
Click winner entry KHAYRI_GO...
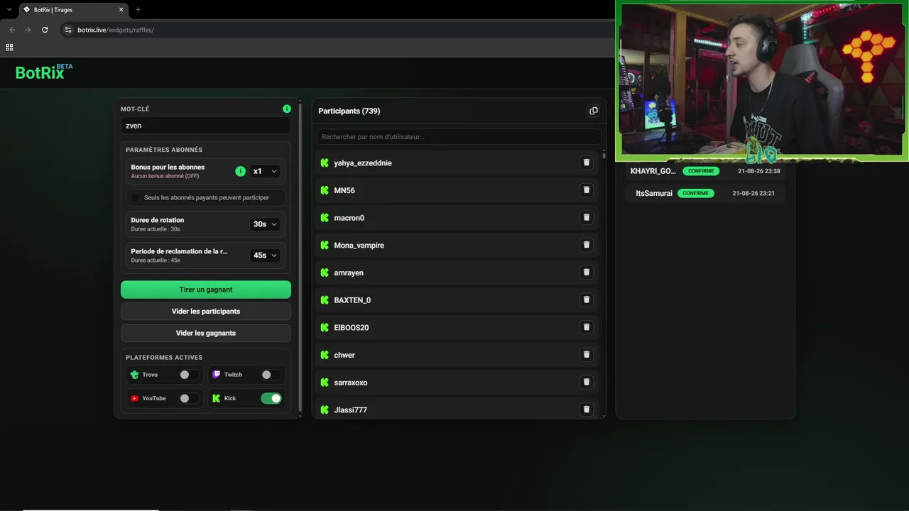[x=653, y=171]
